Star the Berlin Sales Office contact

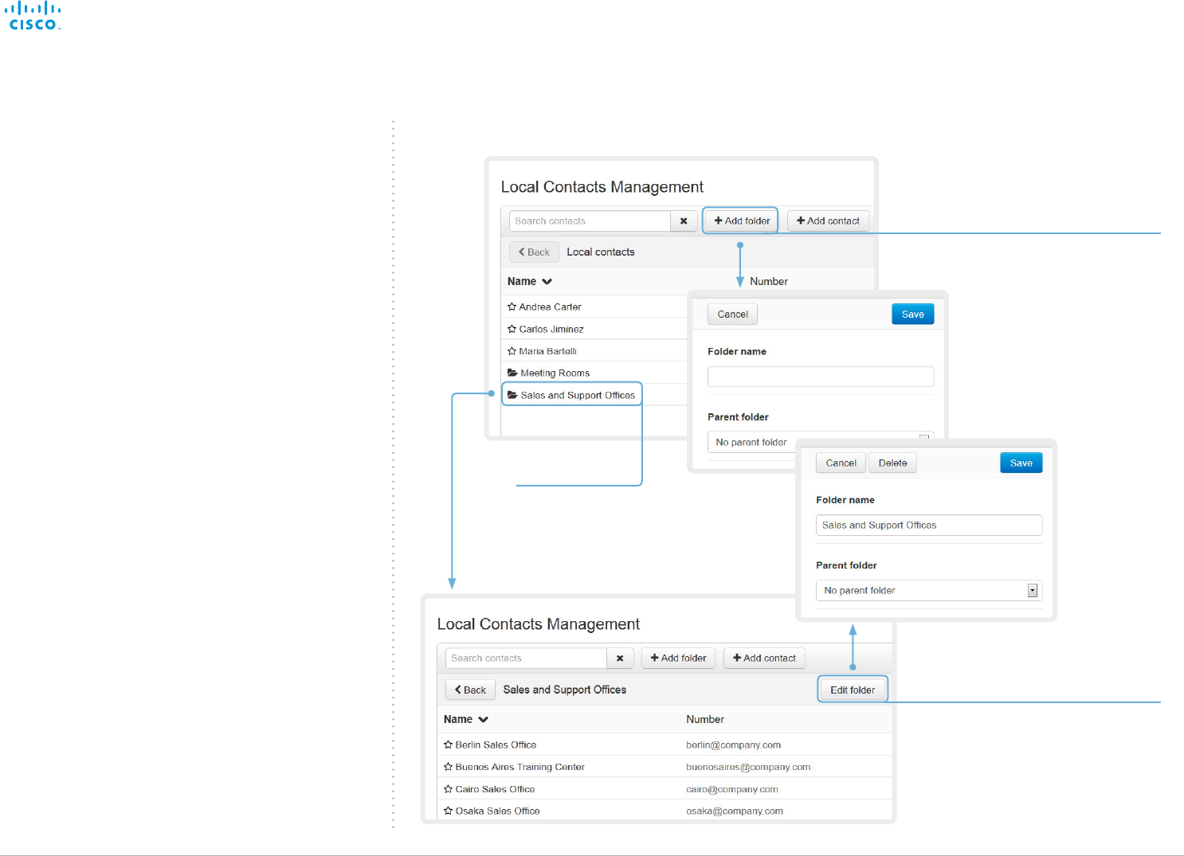(x=449, y=745)
